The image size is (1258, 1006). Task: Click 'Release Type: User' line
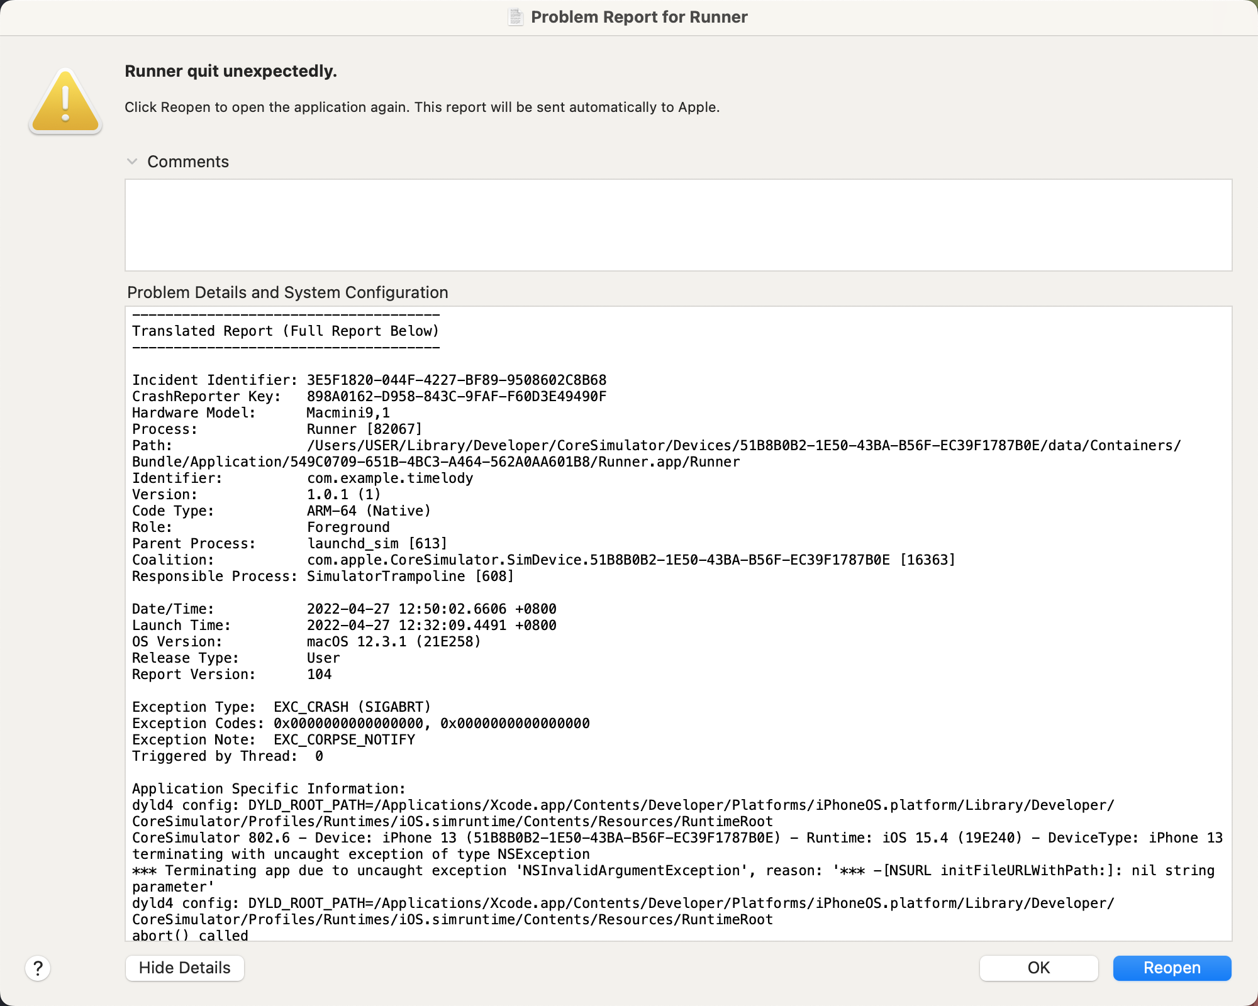(236, 658)
